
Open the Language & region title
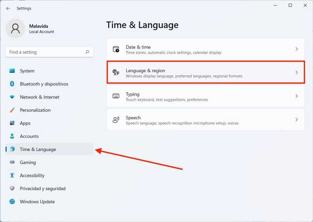[x=145, y=71]
